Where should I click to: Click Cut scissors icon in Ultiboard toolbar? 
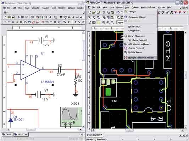click(104, 12)
